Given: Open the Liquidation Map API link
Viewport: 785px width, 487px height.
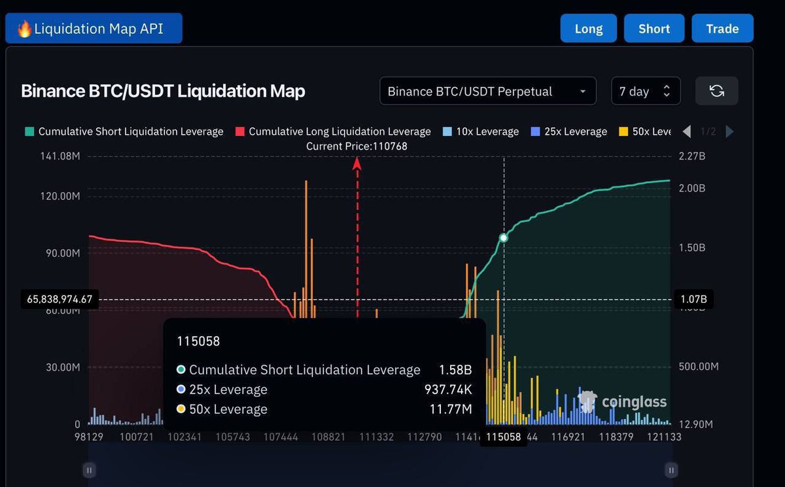Looking at the screenshot, I should coord(94,28).
